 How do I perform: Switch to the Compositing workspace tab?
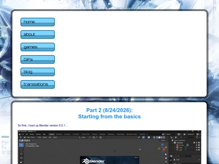pos(120,134)
